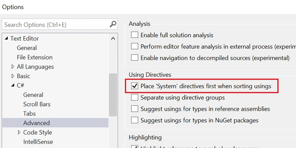
Task: Open the C# Tabs settings
Action: 30,114
